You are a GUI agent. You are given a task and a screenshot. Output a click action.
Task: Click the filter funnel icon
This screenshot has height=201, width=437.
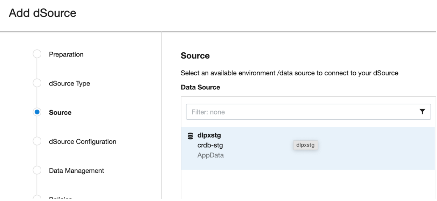(x=422, y=112)
